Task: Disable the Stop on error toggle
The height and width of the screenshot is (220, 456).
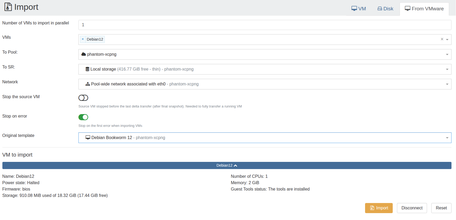Action: tap(83, 117)
